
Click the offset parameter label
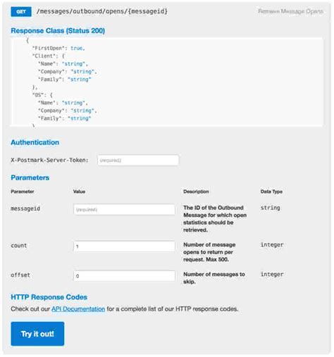coord(20,275)
